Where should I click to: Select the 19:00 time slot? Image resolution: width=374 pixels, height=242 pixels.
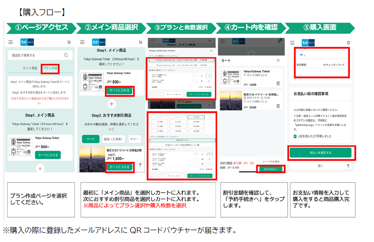[196, 131]
